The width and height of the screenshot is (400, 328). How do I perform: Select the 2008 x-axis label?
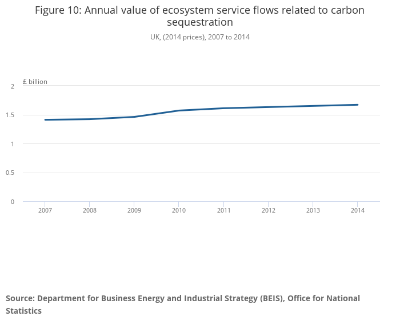pos(89,210)
